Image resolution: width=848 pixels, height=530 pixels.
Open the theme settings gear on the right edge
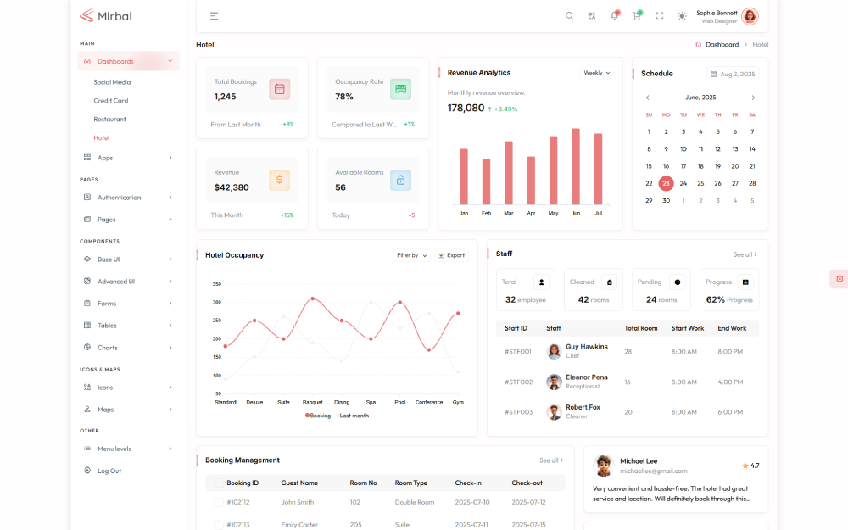click(x=839, y=278)
